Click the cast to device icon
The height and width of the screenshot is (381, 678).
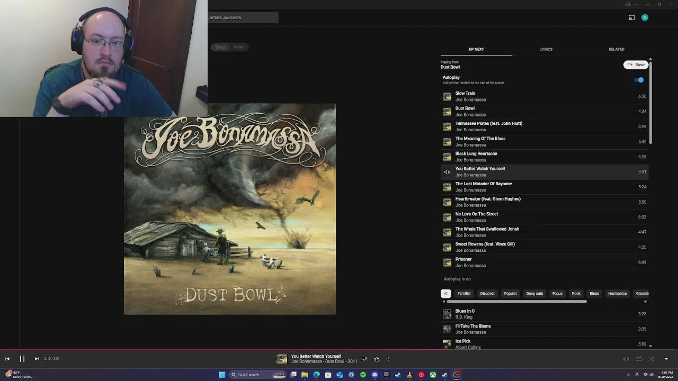[x=632, y=17]
